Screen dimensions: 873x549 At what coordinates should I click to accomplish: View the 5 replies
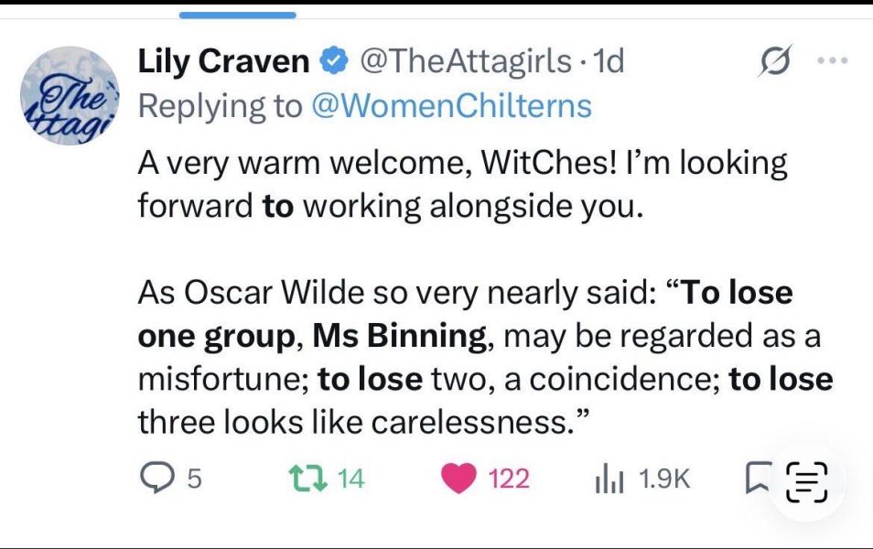click(x=179, y=478)
